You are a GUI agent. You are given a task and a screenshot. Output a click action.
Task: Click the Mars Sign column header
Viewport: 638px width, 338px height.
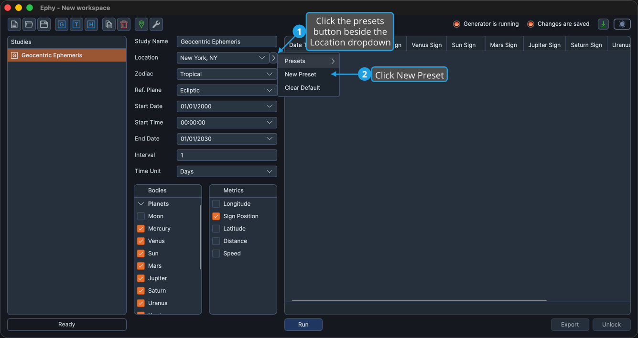point(504,45)
